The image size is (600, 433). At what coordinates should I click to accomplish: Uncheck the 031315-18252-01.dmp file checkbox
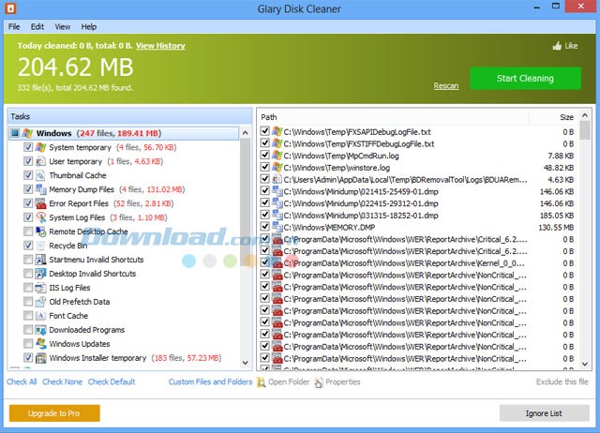[264, 215]
